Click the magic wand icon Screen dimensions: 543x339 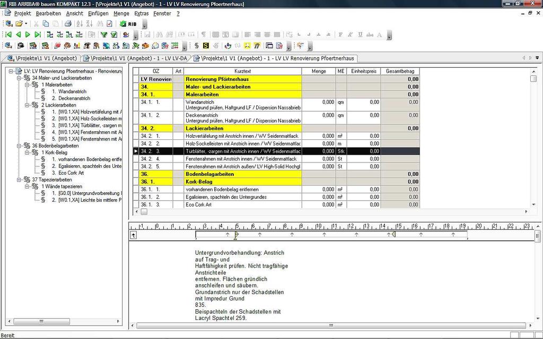[300, 46]
